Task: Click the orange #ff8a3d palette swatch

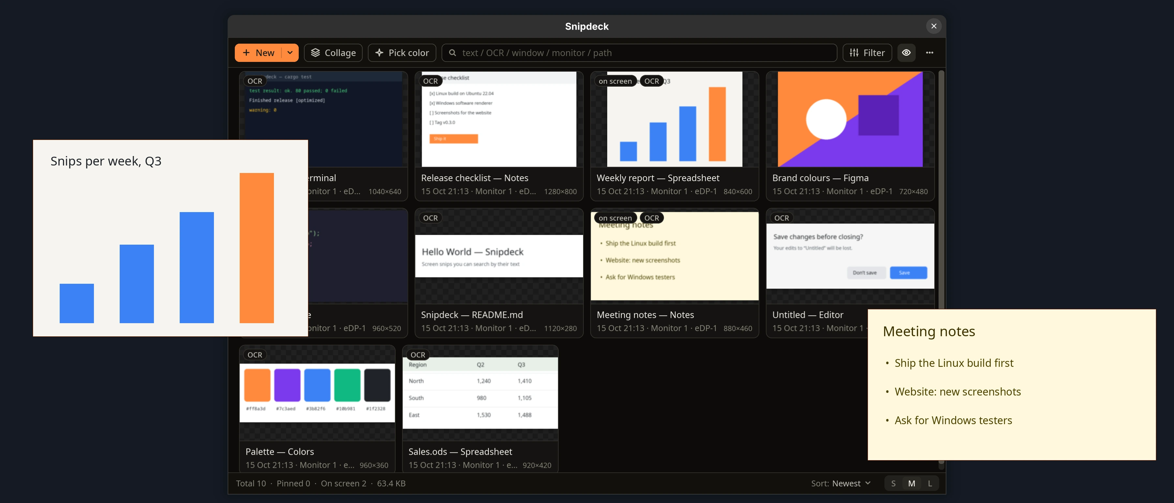Action: pyautogui.click(x=257, y=385)
